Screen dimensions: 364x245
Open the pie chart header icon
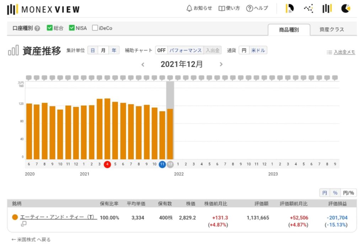[x=346, y=9]
